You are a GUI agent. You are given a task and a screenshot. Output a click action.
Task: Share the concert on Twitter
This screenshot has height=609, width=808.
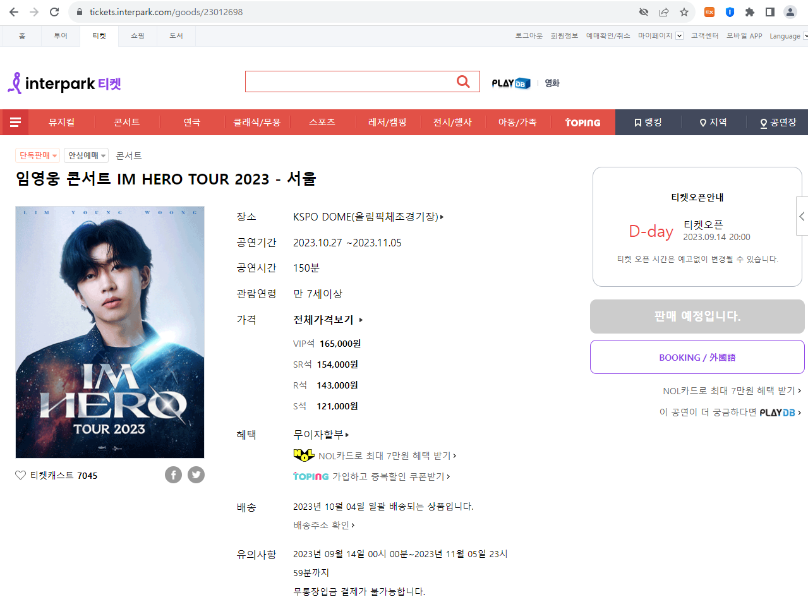click(196, 475)
